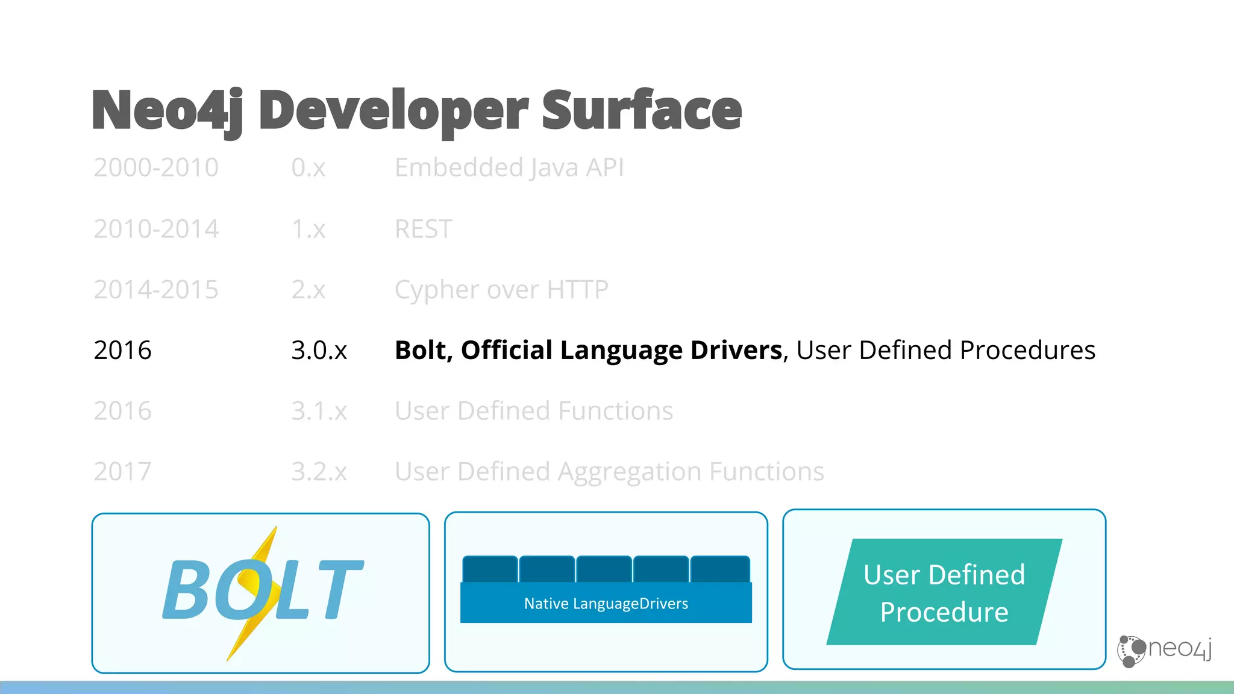Select the year 2017

pyautogui.click(x=123, y=472)
